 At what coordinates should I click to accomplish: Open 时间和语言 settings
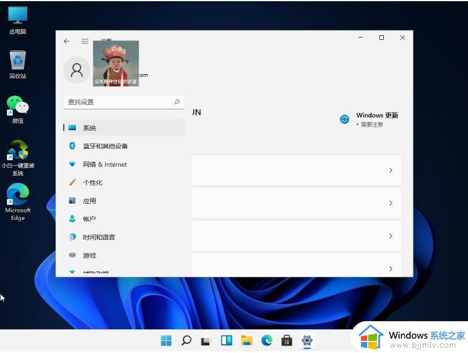click(x=124, y=237)
